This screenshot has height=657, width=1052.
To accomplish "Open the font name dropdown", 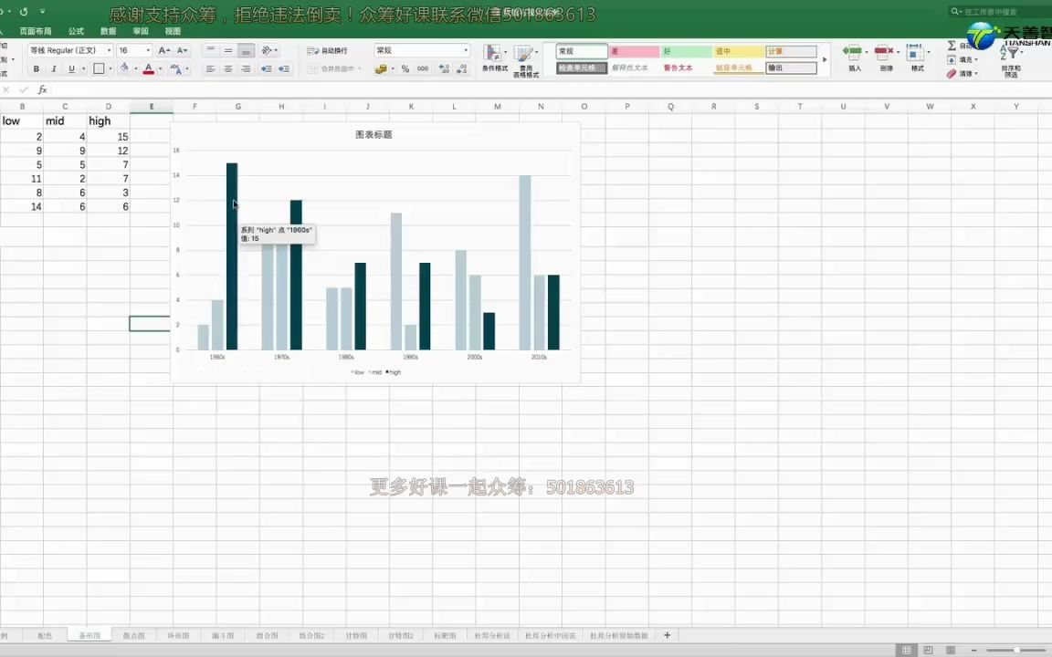I will (x=110, y=50).
